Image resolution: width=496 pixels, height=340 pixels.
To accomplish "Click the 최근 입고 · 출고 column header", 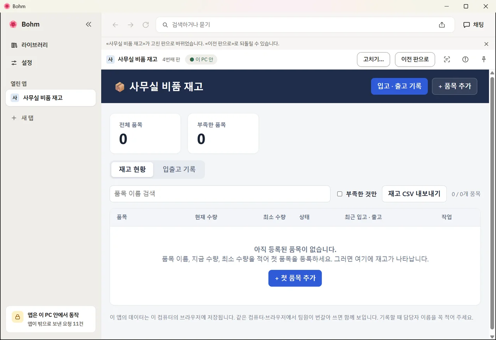I will pos(363,217).
